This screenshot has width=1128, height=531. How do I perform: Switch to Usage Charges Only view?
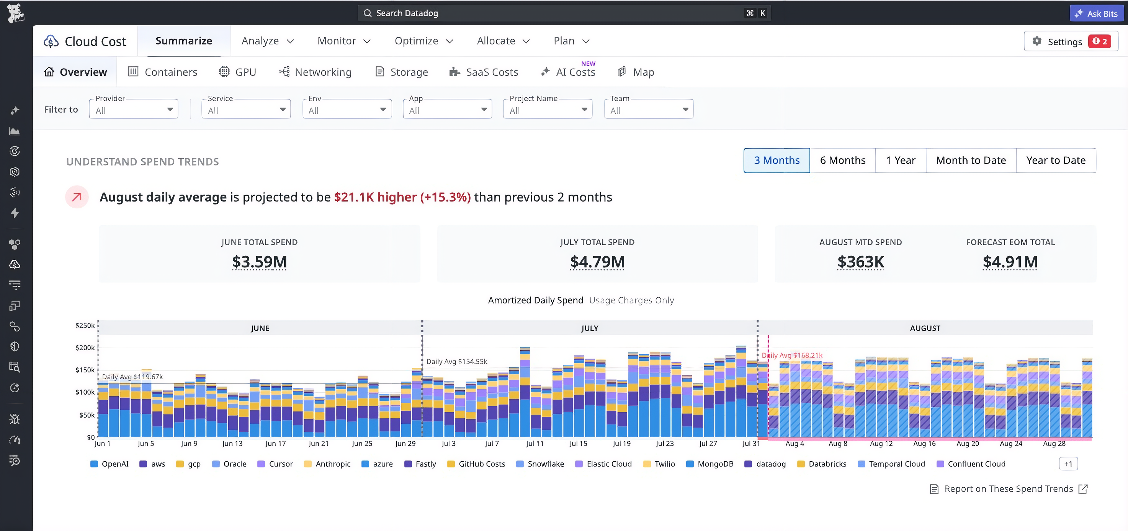coord(631,300)
